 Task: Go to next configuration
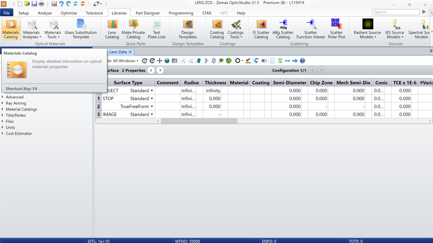pos(321,70)
